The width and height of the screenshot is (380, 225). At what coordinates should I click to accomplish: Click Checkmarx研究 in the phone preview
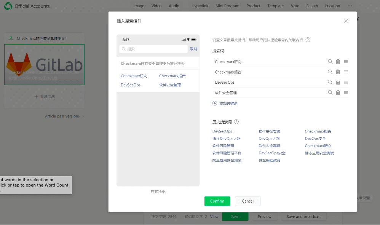(x=134, y=76)
